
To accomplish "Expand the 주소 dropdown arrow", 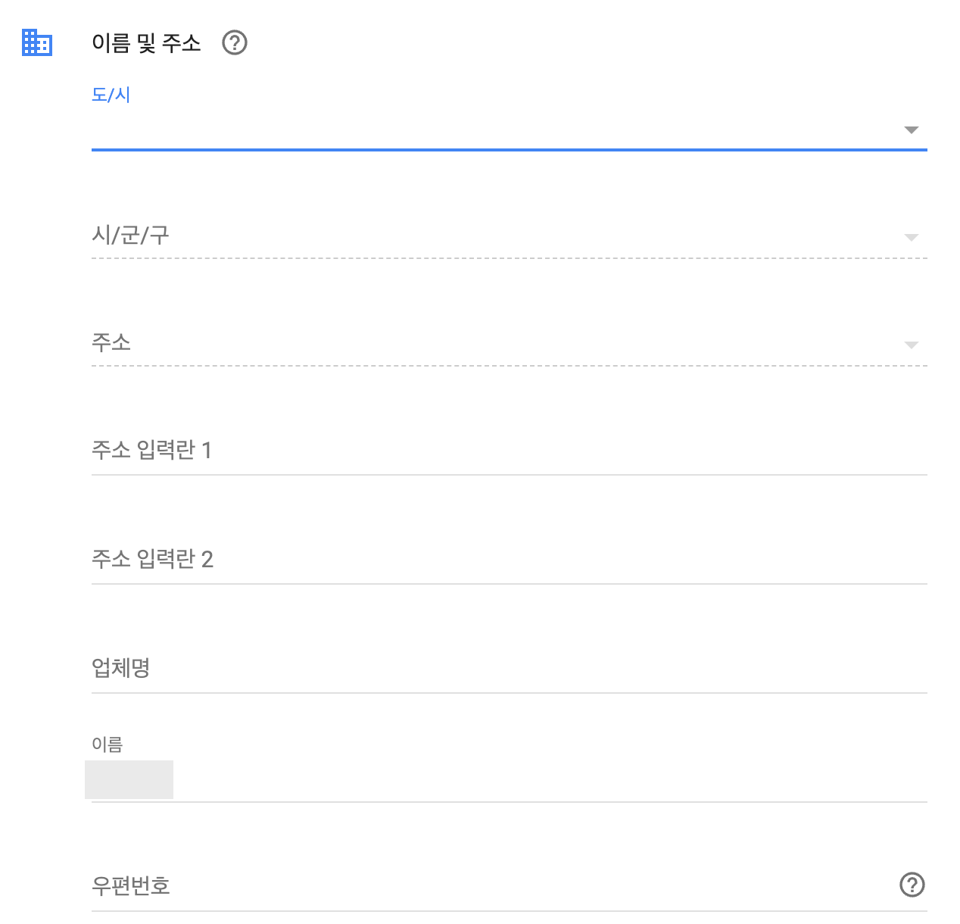I will coord(912,345).
